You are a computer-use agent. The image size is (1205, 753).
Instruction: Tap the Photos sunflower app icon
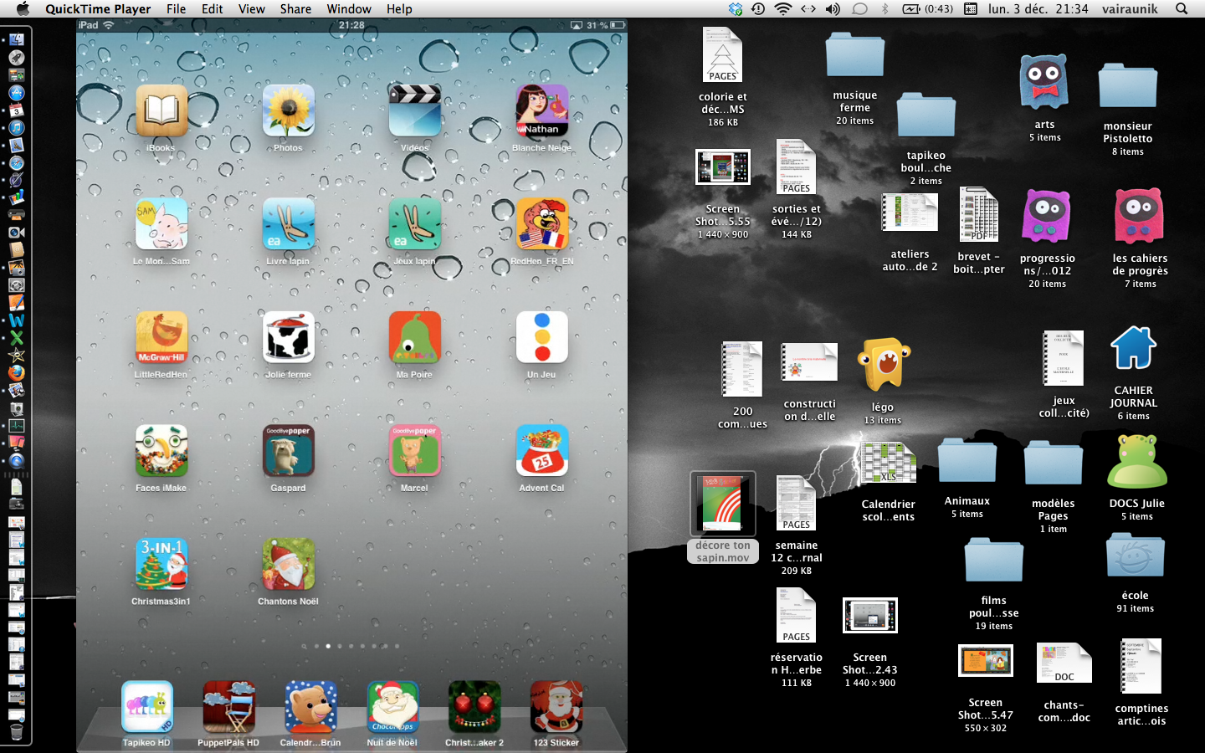[x=288, y=110]
